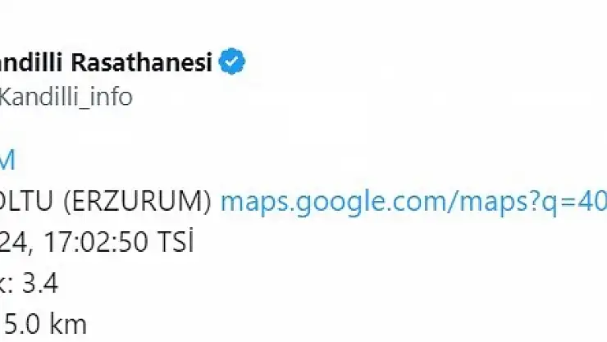This screenshot has height=342, width=607.
Task: Click the word 'Rasathanesi' in the display name
Action: click(x=142, y=62)
